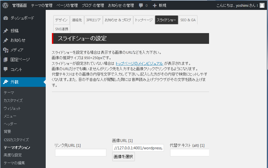The width and height of the screenshot is (268, 168).
Task: Select ウィジェット under 外観 submenu
Action: click(12, 108)
